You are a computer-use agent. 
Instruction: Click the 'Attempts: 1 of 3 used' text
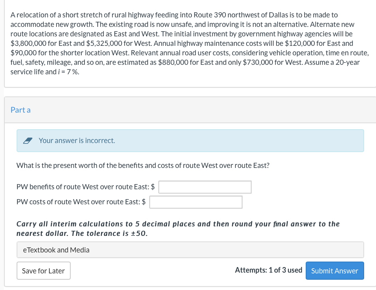click(268, 270)
